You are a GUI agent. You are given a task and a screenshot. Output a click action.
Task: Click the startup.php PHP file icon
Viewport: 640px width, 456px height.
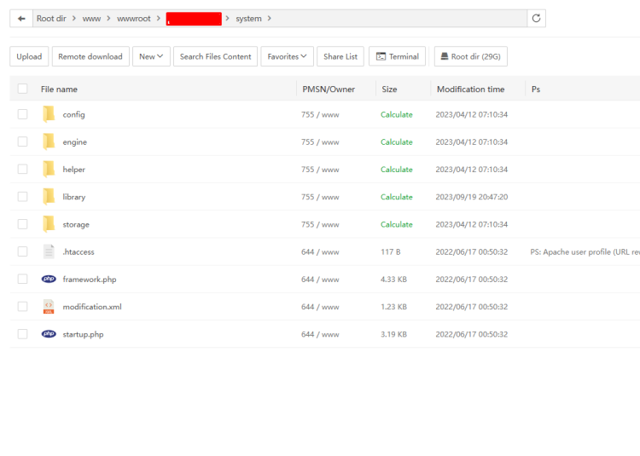[49, 334]
